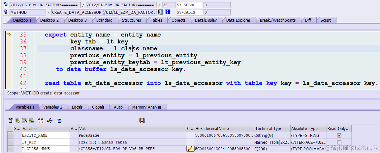Click the \CLASS=/UI2/CL_EDM_DP_V06_PB_PERS value
The width and height of the screenshot is (380, 153).
[132, 149]
